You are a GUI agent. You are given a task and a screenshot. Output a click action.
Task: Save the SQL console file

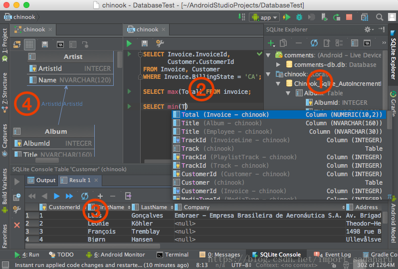[x=145, y=43]
